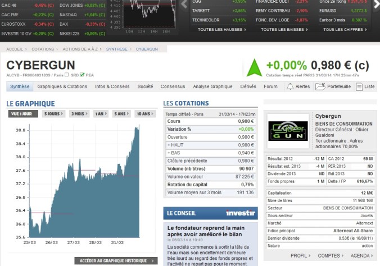
Task: Click the Cybergun company logo
Action: (x=288, y=131)
